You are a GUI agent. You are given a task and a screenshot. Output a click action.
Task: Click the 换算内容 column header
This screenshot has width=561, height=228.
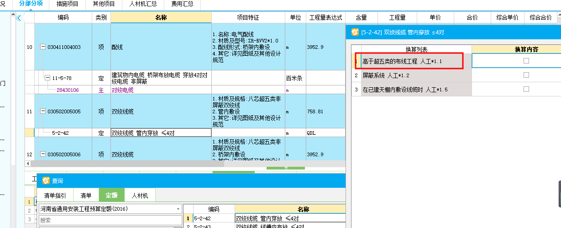[526, 49]
